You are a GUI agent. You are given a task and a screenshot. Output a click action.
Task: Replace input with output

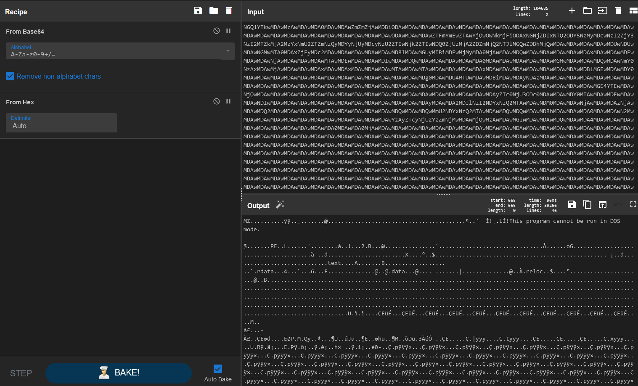pos(603,204)
